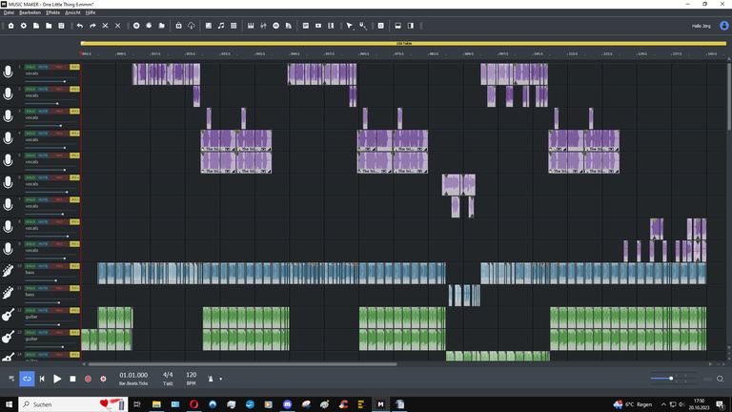Toggle MUTE on vocals track 2

(x=44, y=90)
